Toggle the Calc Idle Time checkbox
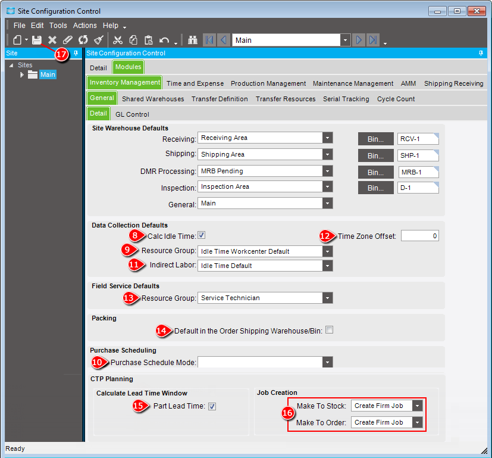 point(201,235)
